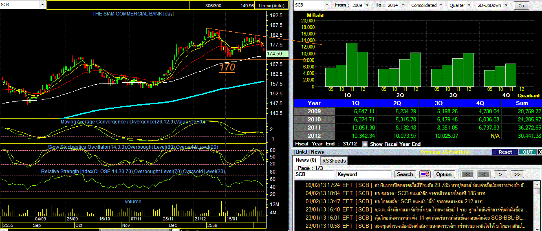
Task: Click the 2Q column header in the earnings table
Action: coord(397,103)
